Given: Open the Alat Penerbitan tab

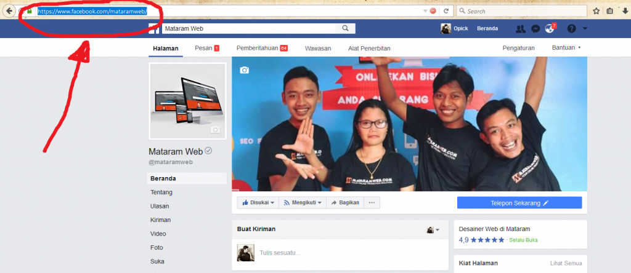Looking at the screenshot, I should (x=369, y=48).
